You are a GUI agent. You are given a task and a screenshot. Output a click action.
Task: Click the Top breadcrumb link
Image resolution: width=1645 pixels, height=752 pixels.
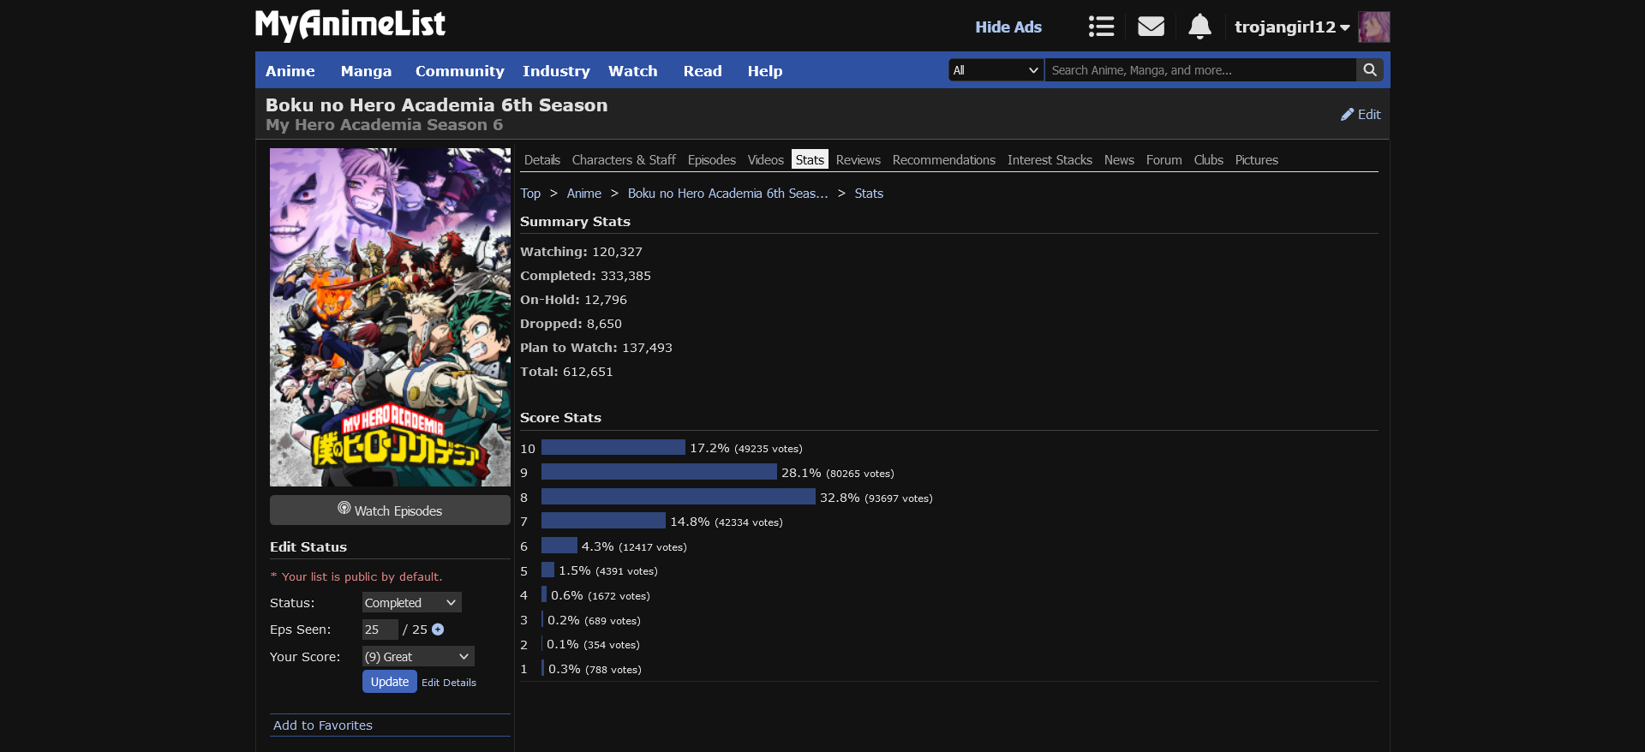coord(530,194)
